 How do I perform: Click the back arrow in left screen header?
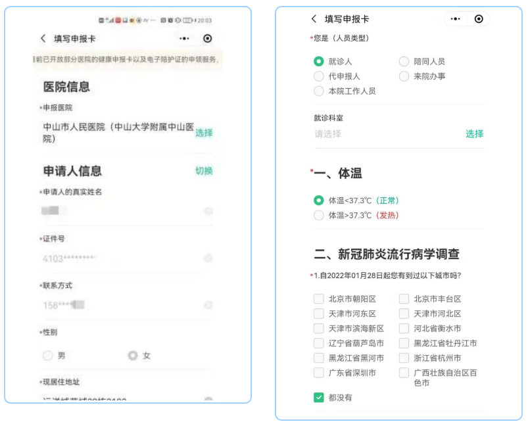click(43, 39)
